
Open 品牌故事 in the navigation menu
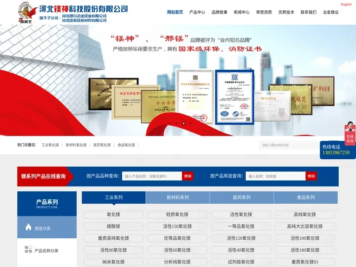pos(220,12)
